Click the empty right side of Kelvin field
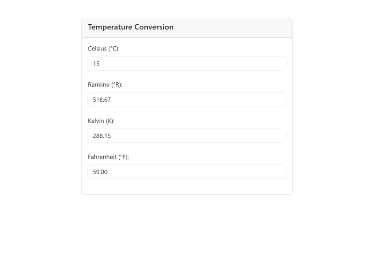The width and height of the screenshot is (374, 257). (x=252, y=136)
